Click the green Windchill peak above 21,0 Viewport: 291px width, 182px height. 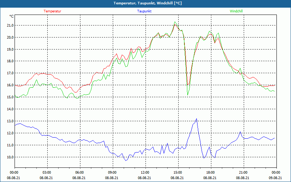tap(175, 22)
